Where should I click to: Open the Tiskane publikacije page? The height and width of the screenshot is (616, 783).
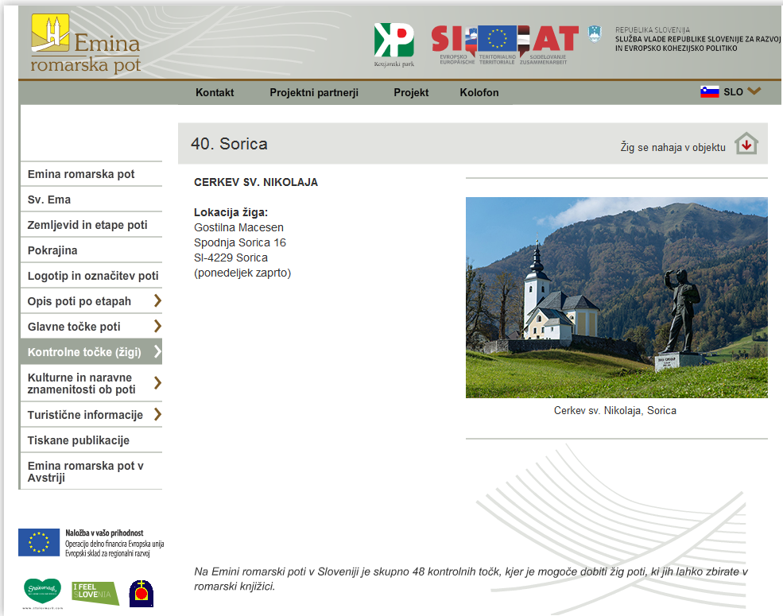point(78,440)
